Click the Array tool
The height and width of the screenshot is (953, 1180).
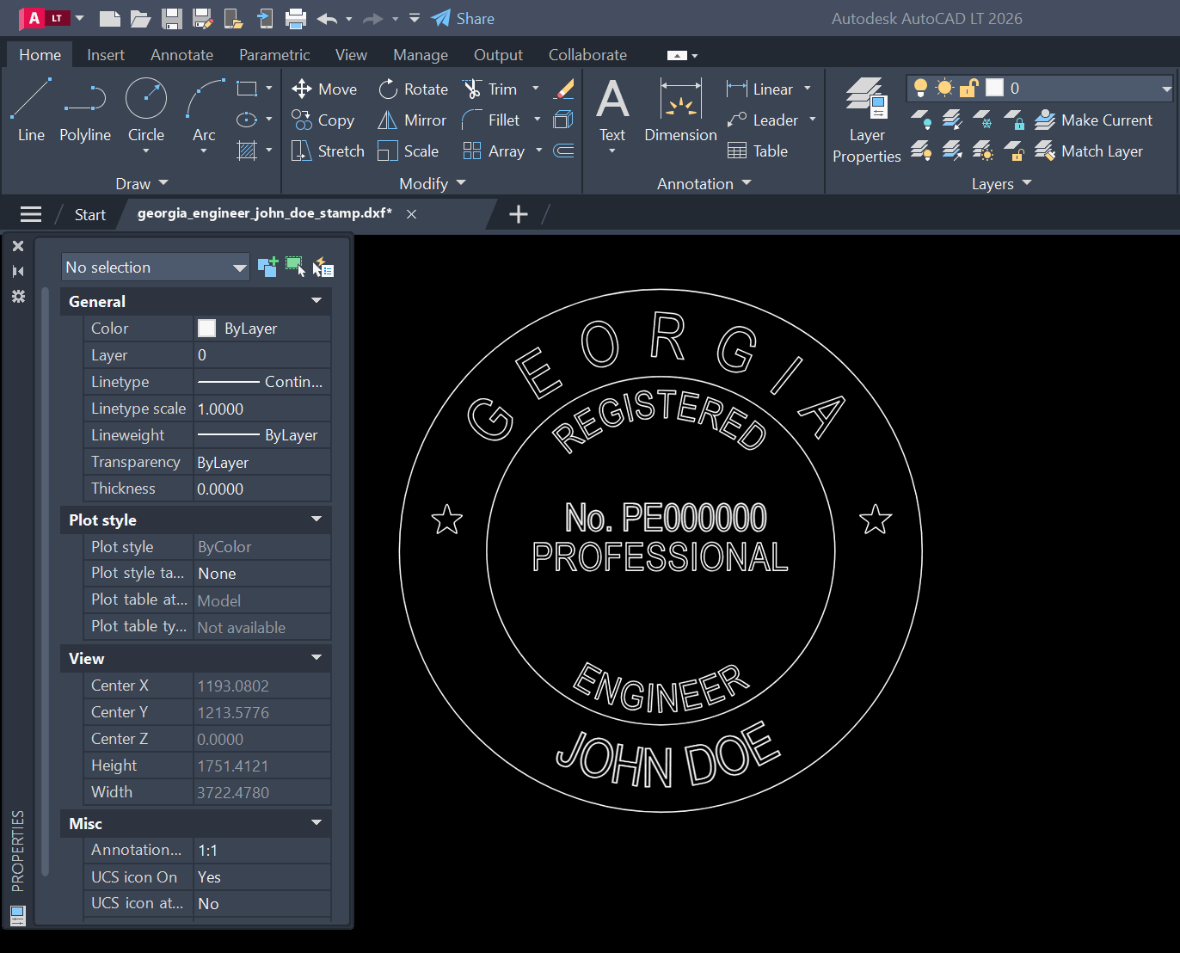494,151
